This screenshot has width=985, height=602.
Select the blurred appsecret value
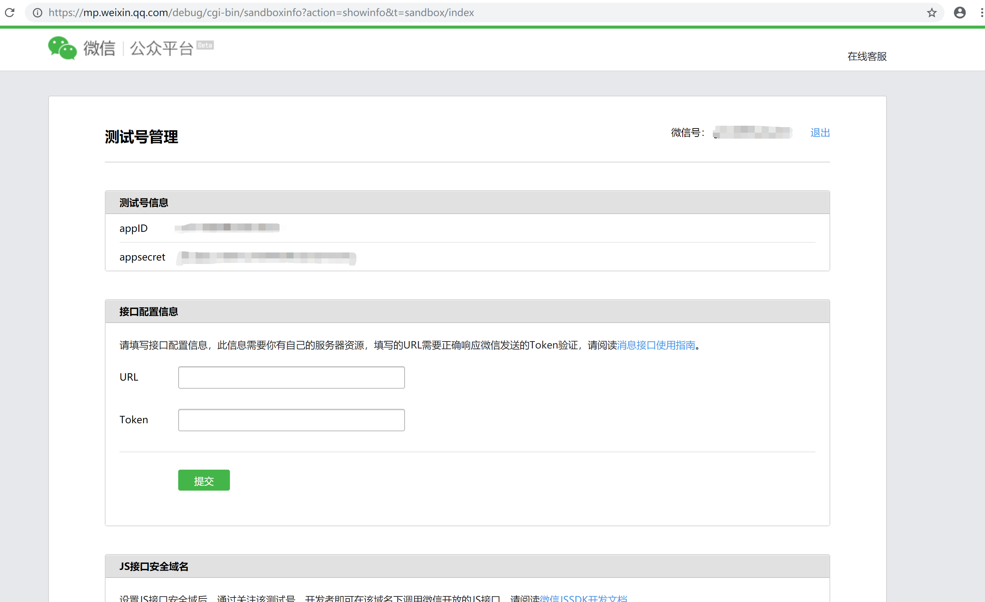click(x=266, y=258)
